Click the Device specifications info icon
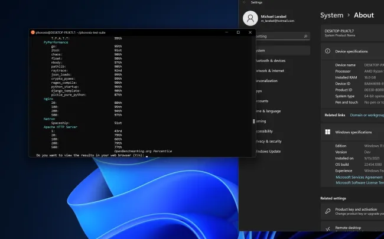The image size is (384, 239). point(328,51)
